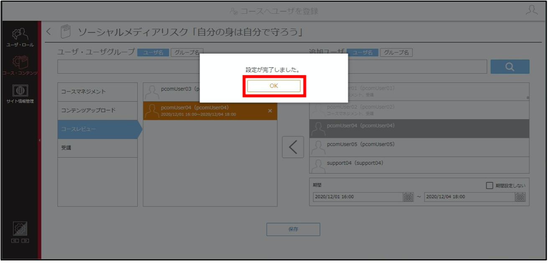550x268 pixels.
Task: Select support04 in the add-user list
Action: coord(419,165)
